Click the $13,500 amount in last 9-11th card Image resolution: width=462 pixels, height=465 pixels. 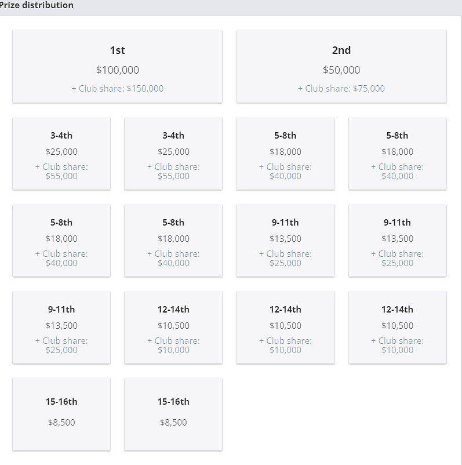(61, 325)
